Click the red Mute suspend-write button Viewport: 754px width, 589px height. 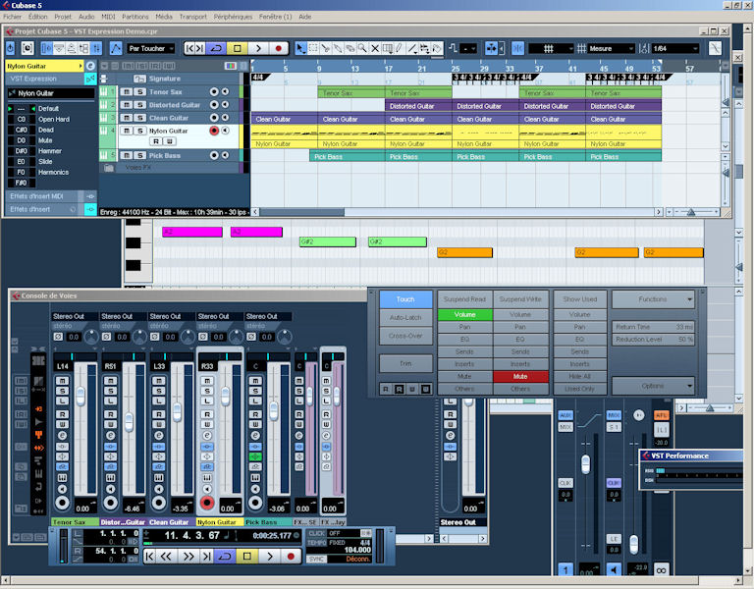pos(520,377)
